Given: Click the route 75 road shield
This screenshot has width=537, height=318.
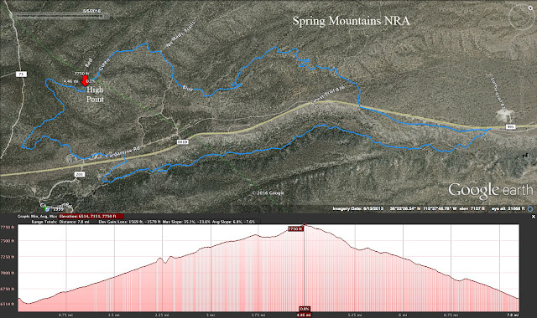Looking at the screenshot, I should (x=21, y=74).
